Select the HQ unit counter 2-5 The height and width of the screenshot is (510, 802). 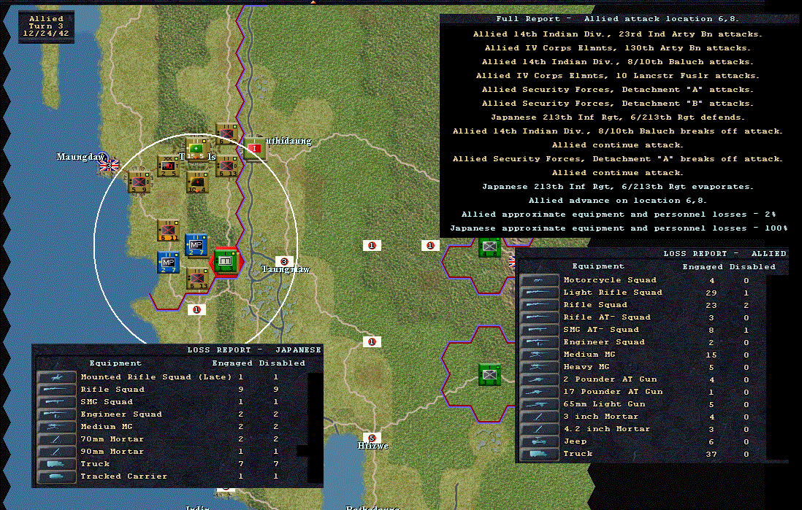(168, 166)
